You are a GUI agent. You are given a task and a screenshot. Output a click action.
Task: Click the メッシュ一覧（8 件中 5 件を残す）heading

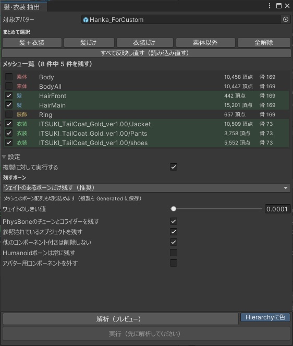[x=47, y=64]
